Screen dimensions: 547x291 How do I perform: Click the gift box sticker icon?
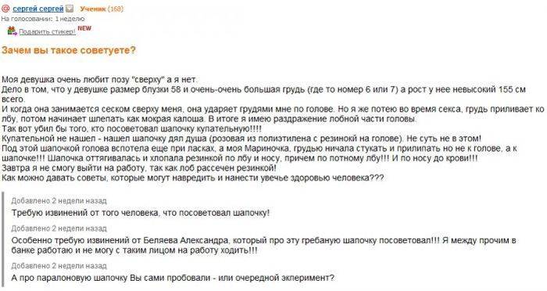coord(13,31)
